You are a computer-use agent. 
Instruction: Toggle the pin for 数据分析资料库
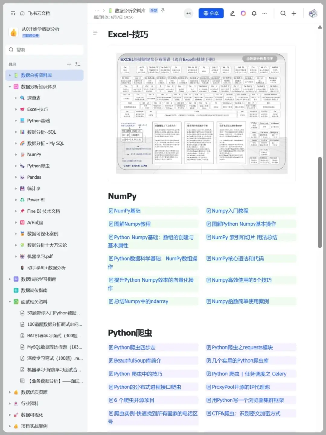(162, 11)
